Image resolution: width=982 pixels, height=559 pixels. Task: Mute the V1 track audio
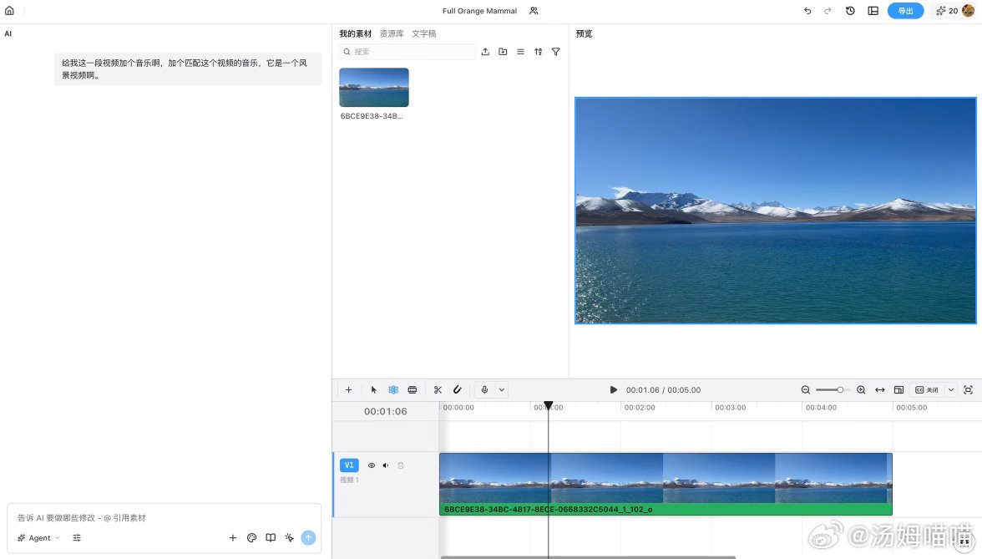click(x=386, y=465)
